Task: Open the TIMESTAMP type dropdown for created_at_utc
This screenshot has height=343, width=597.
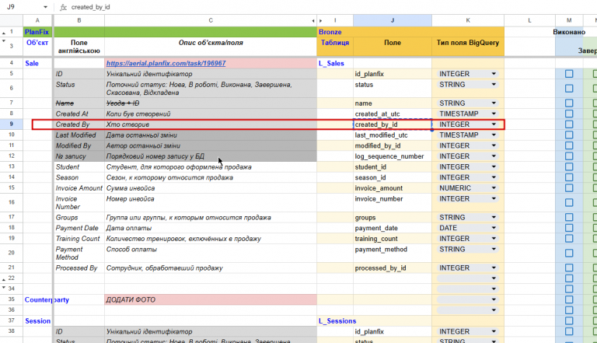Action: coord(494,114)
